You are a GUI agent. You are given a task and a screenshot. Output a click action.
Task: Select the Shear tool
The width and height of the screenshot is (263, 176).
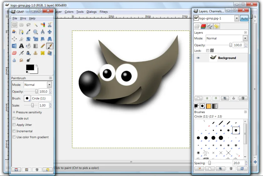point(43,39)
